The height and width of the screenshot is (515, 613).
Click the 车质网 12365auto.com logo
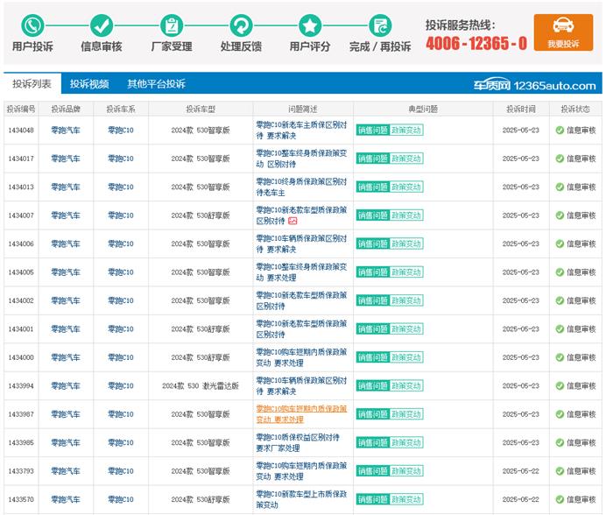tap(534, 85)
